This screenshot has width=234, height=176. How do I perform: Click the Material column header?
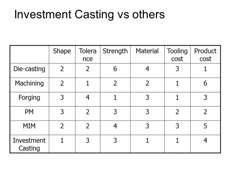(x=147, y=51)
